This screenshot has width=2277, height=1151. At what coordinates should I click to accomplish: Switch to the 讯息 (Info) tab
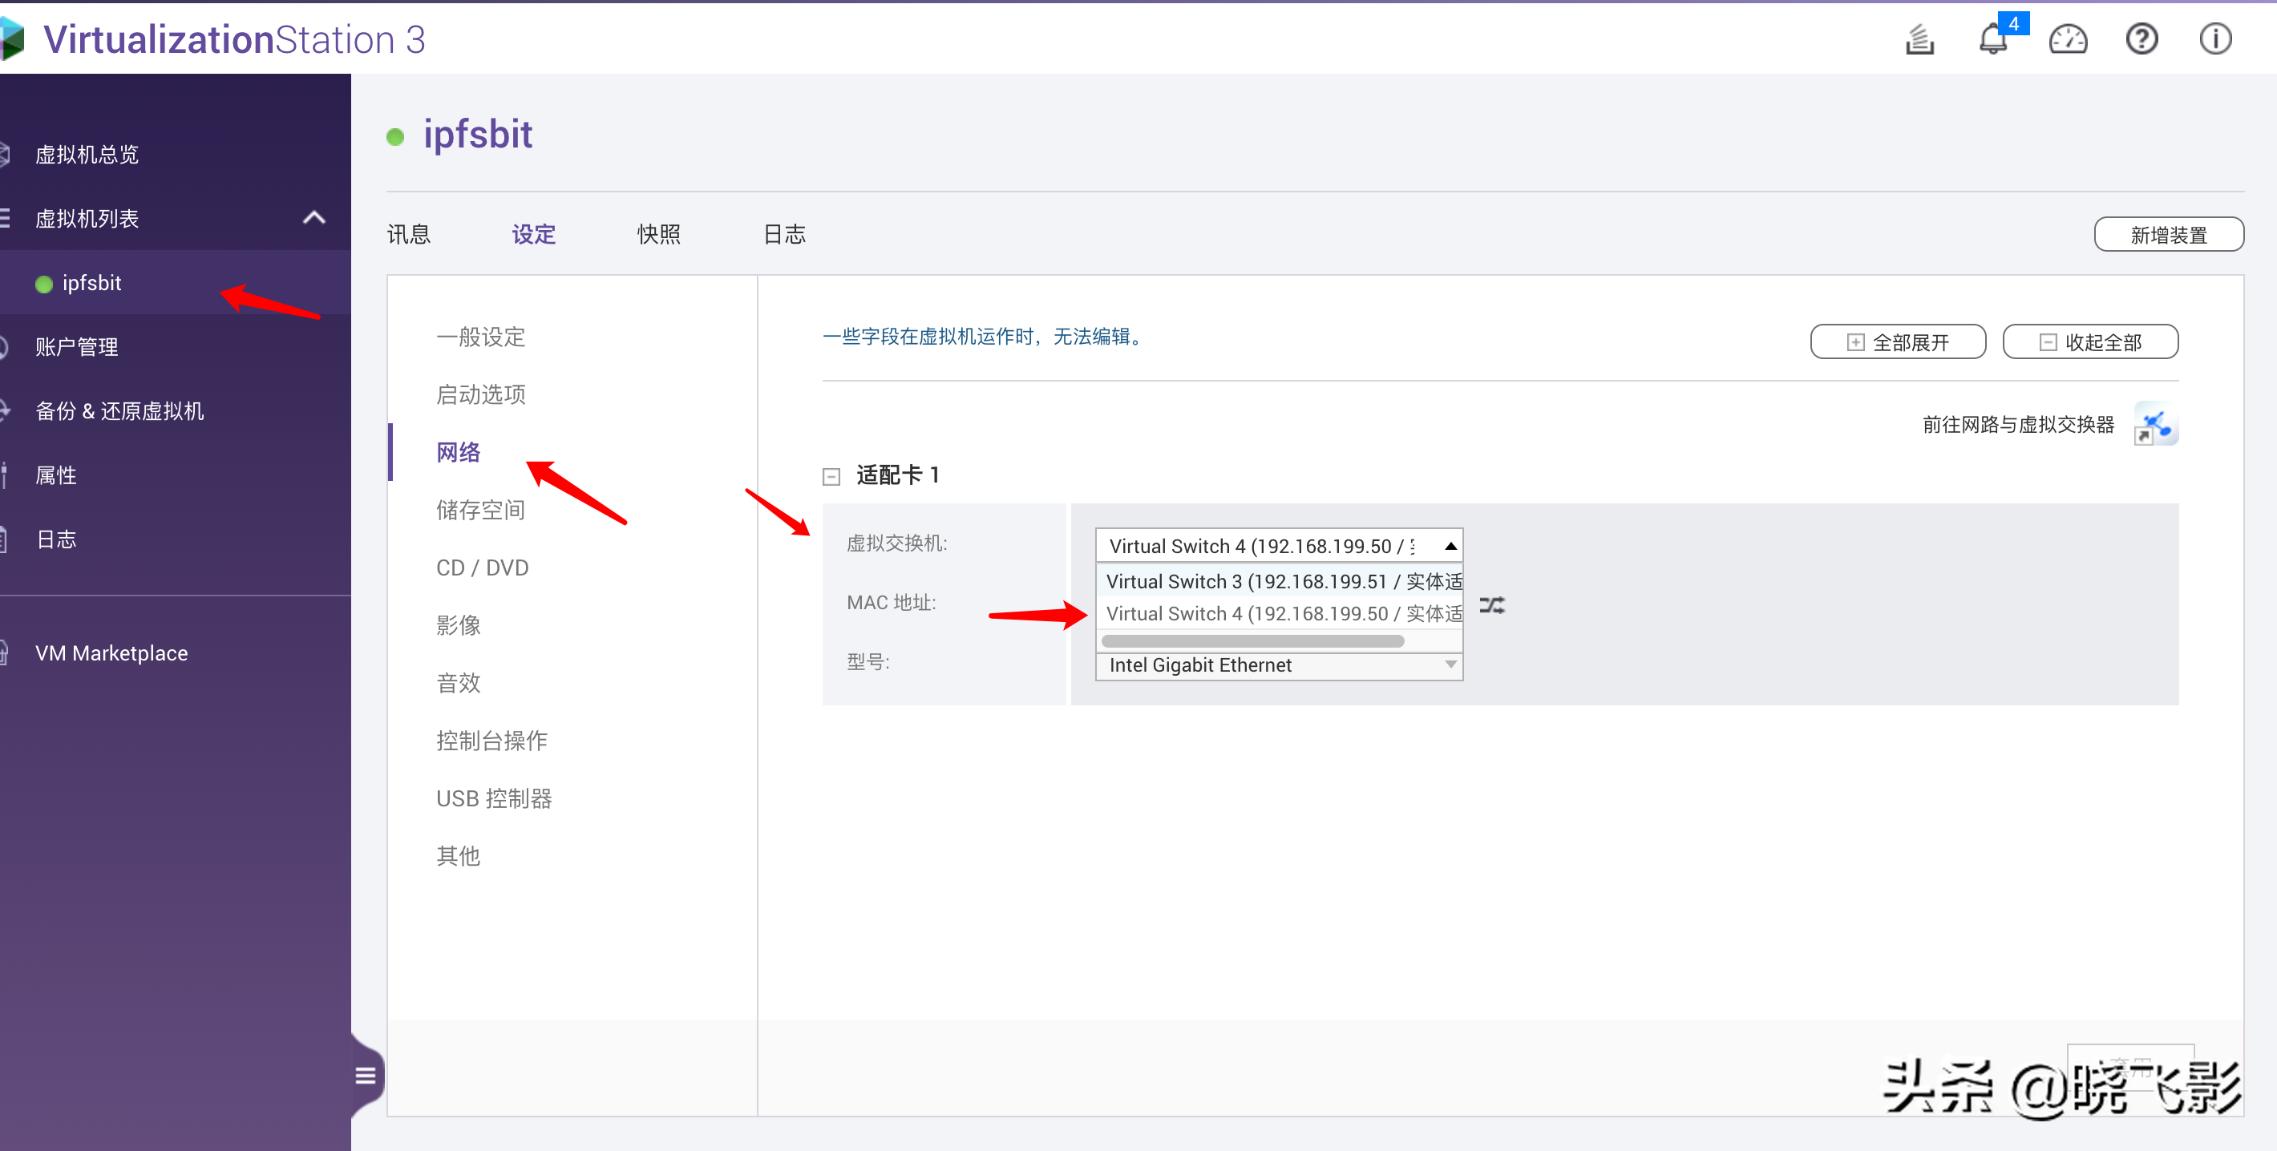click(x=408, y=234)
